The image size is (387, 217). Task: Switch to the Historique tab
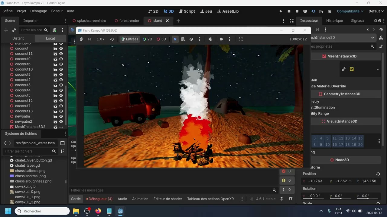tap(334, 21)
